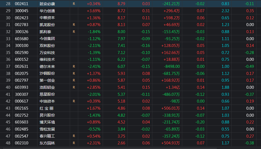Click the R marker beside 东方园林
Screen dimensions: 261x149
(74, 143)
